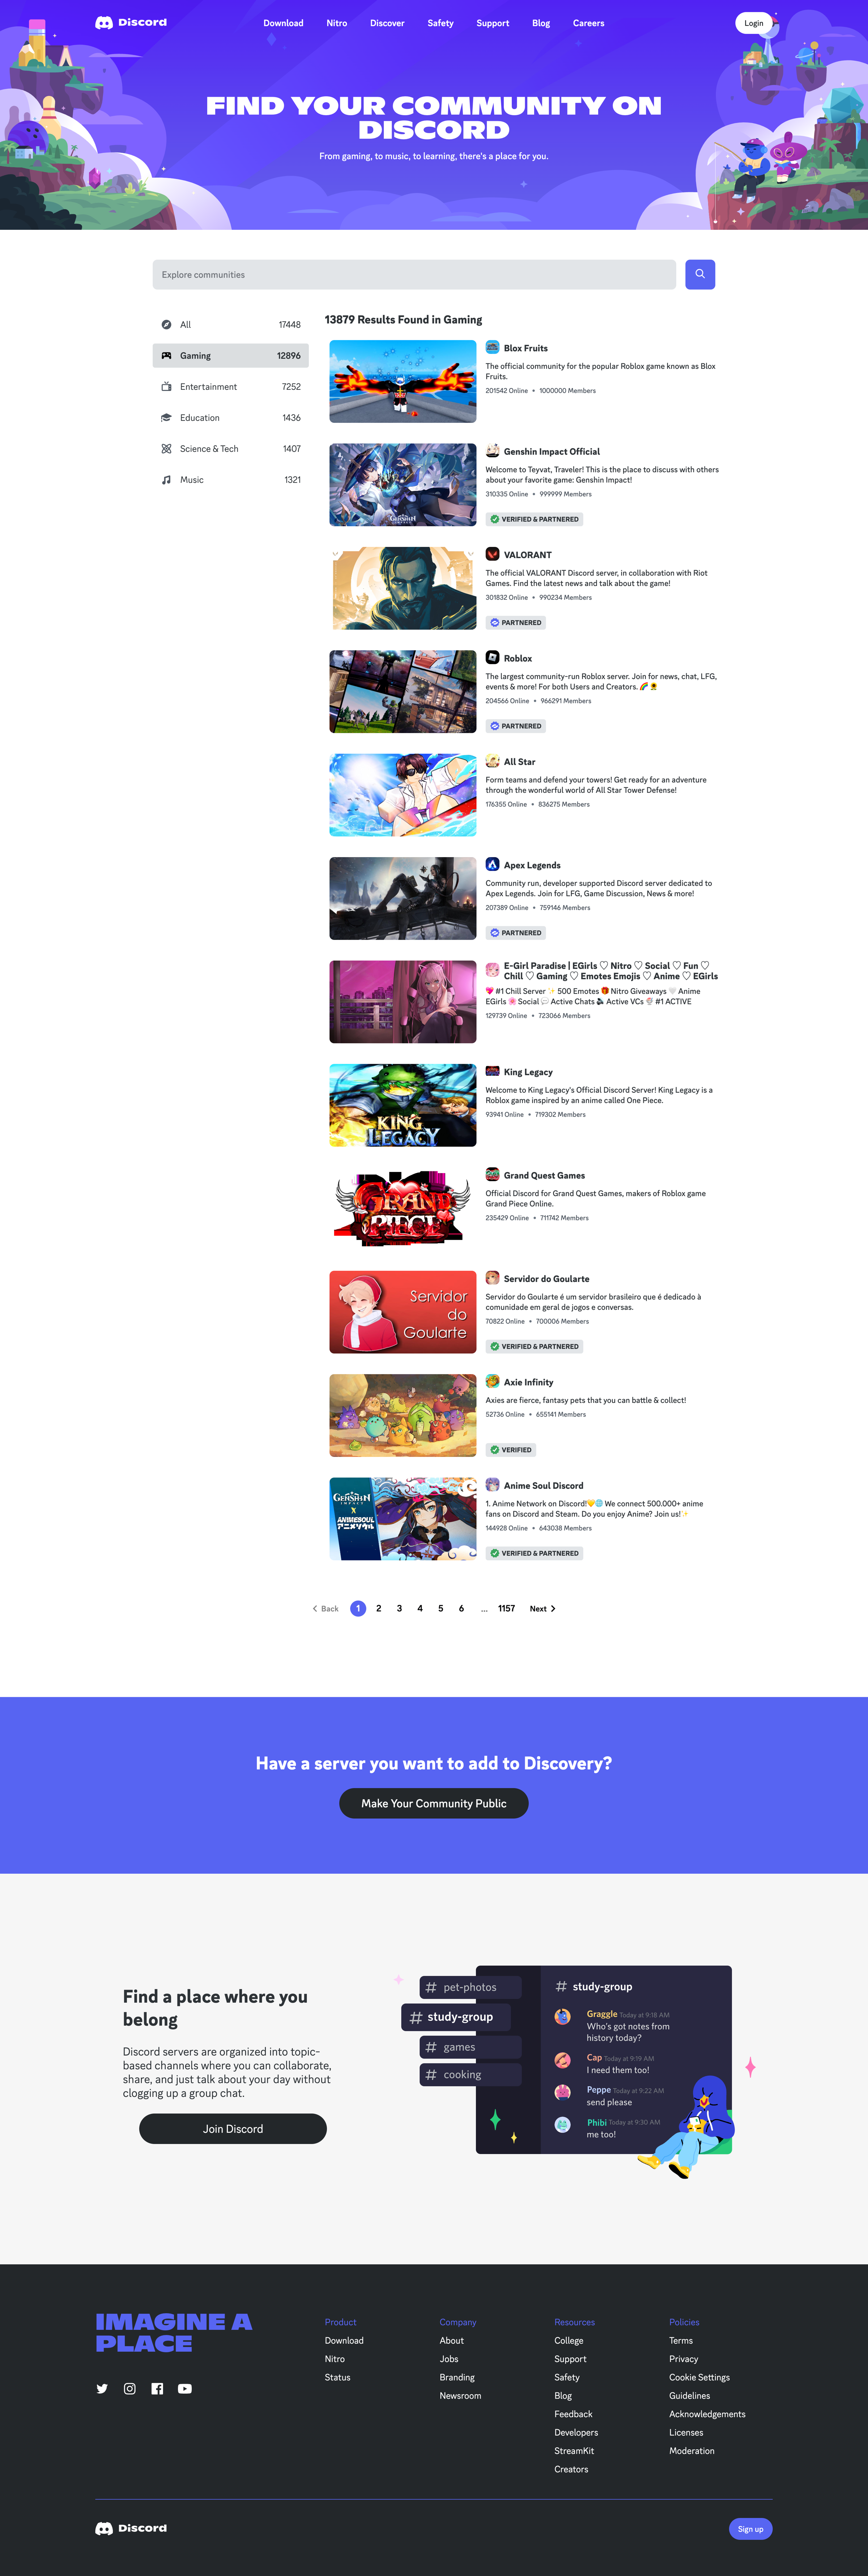Click the Roblox server avatar icon
The width and height of the screenshot is (868, 2576).
493,657
